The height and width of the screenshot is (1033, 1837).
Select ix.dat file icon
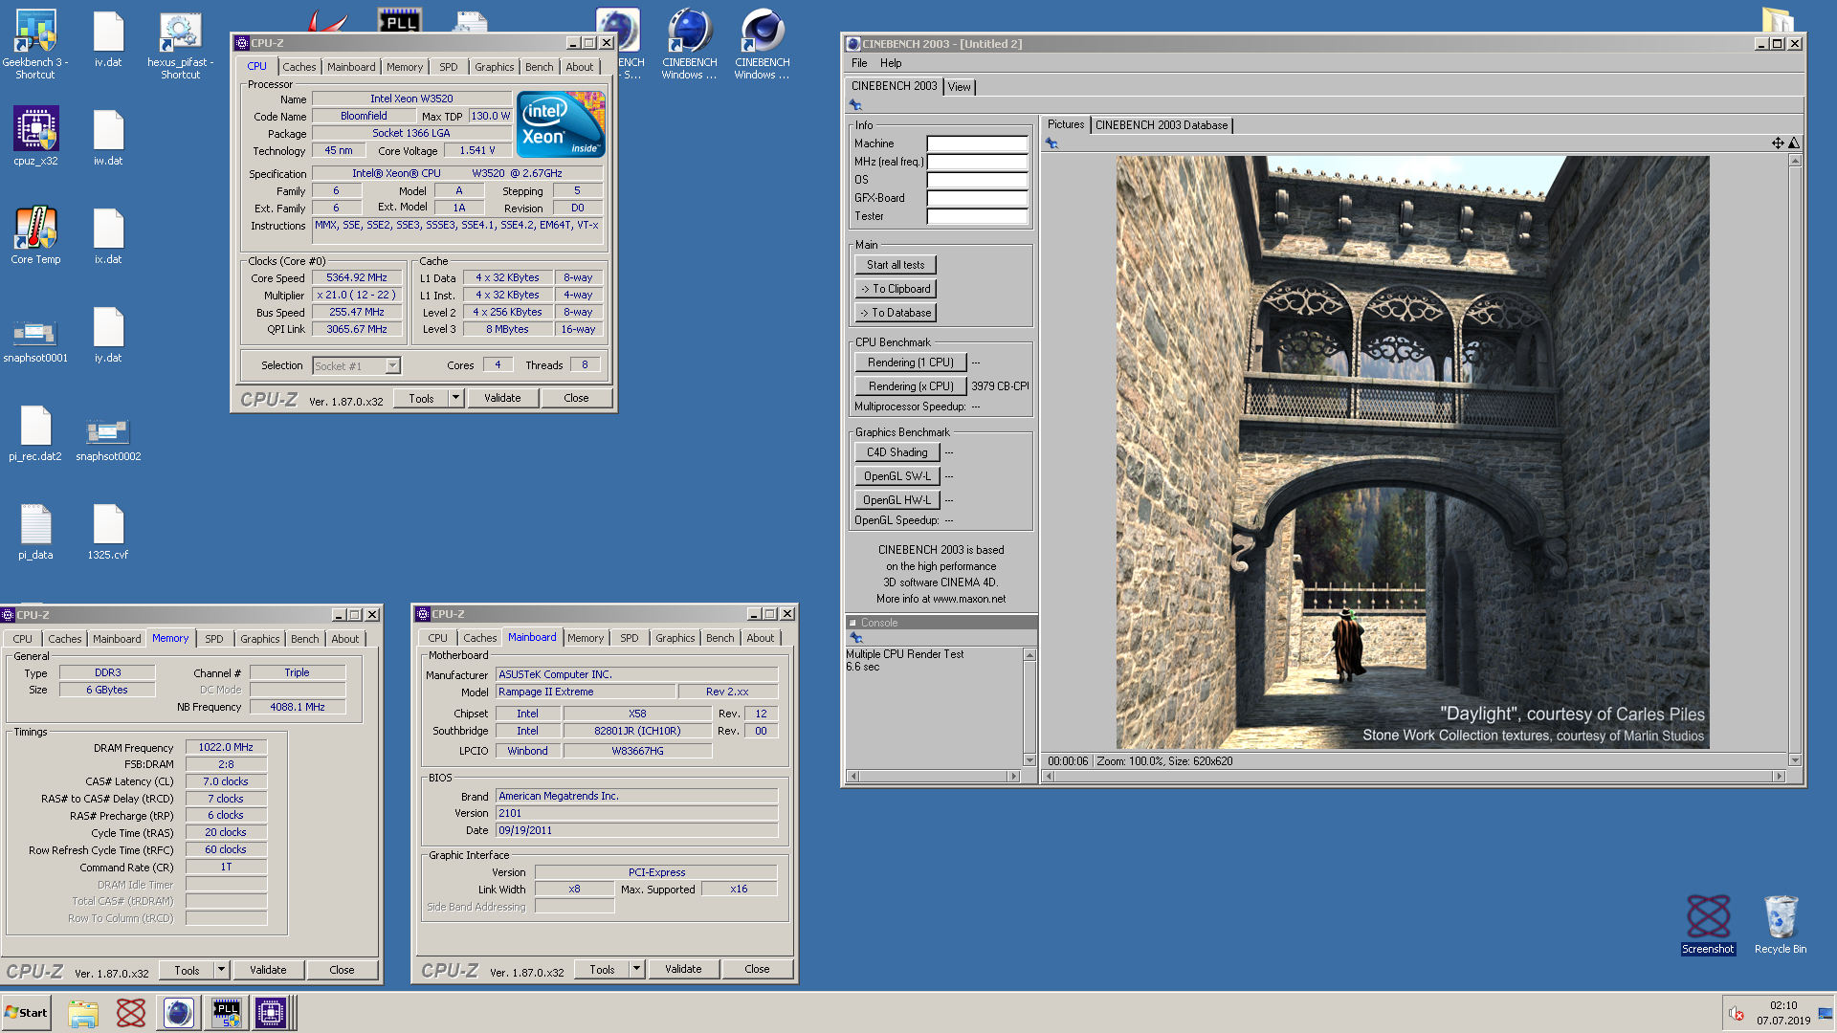coord(108,235)
